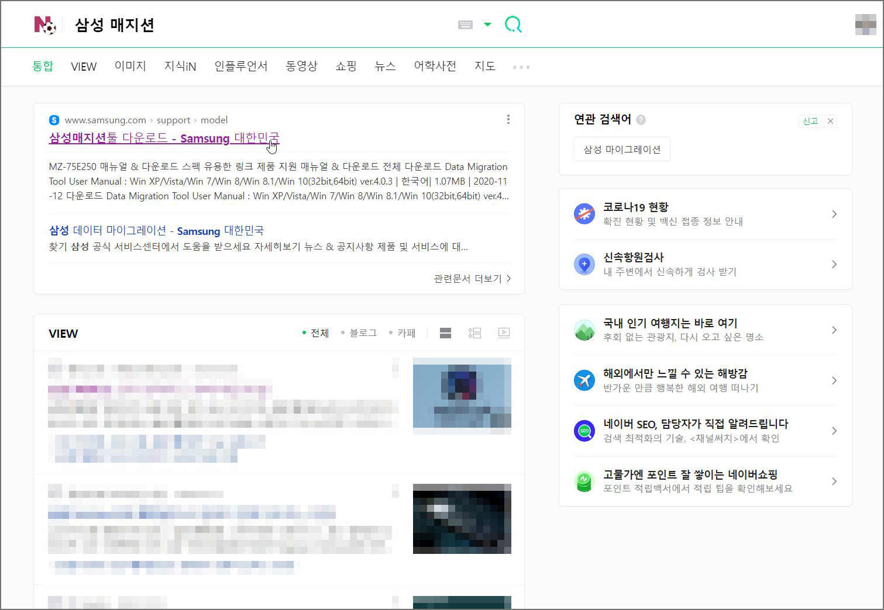
Task: Open the 인플루언서 tab
Action: point(241,66)
